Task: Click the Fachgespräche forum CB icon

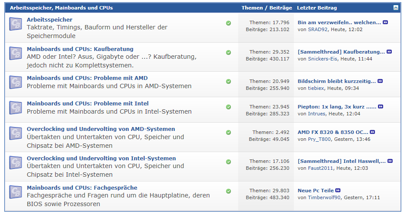Action: click(16, 192)
